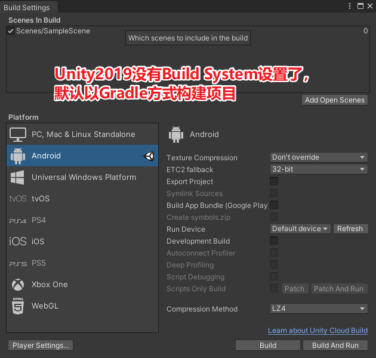The image size is (376, 358).
Task: Click the Patch button
Action: 294,288
